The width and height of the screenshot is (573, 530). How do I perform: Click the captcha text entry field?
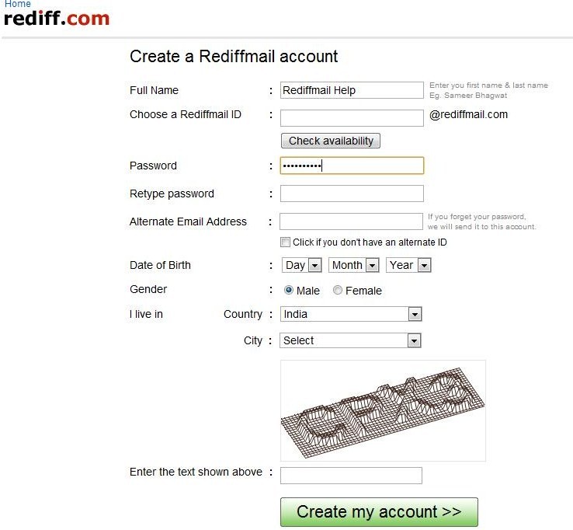point(351,476)
